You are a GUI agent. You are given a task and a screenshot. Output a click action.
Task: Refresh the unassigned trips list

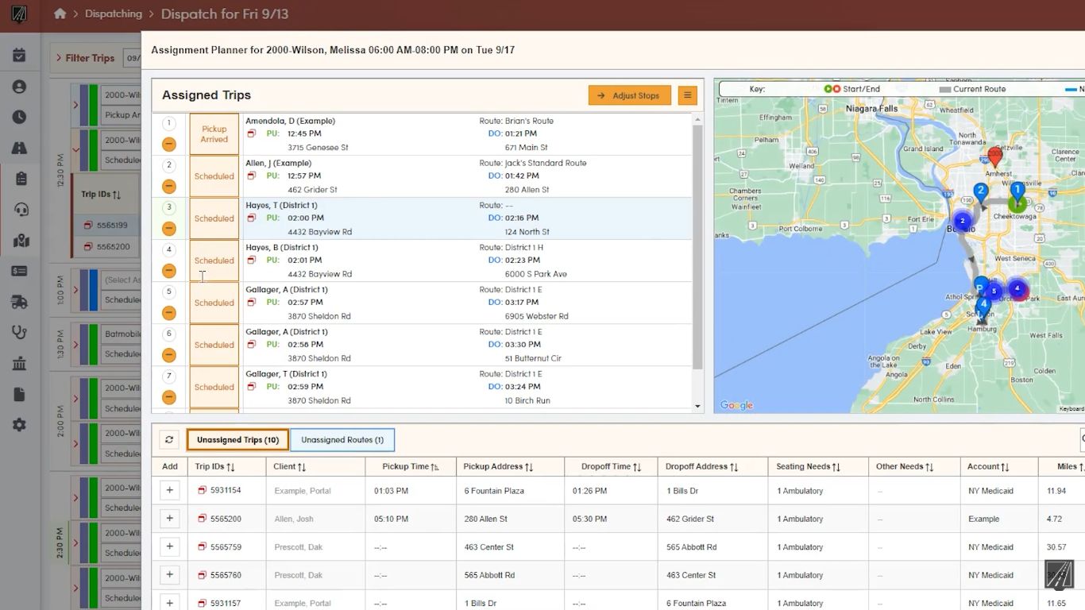(x=168, y=440)
